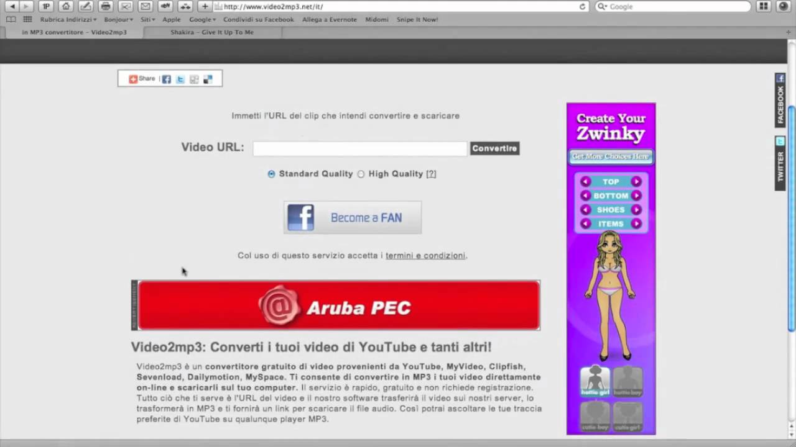The width and height of the screenshot is (796, 447).
Task: Click the Google search field
Action: 673,6
